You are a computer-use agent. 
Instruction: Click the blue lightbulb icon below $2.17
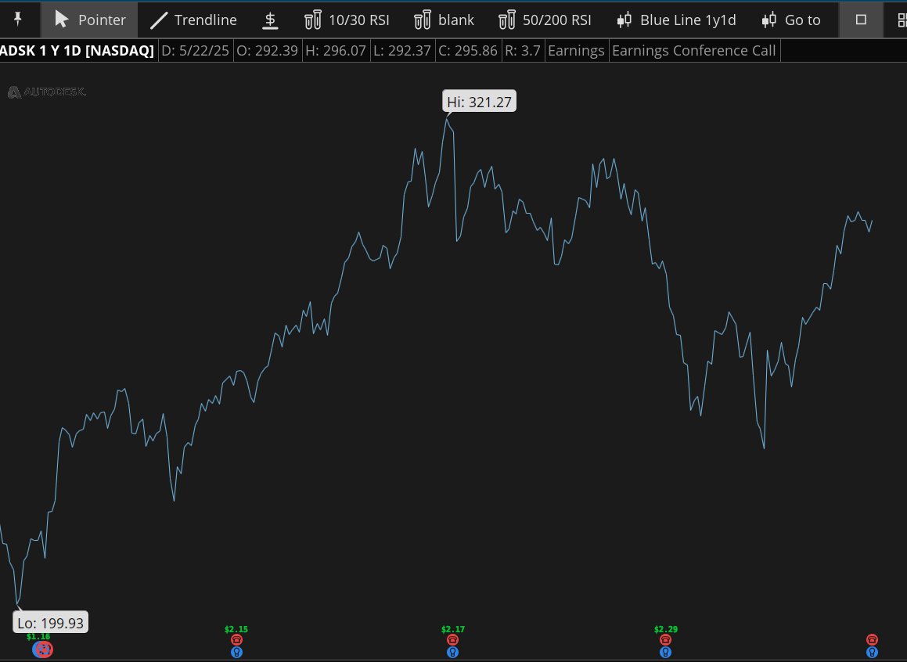click(453, 652)
